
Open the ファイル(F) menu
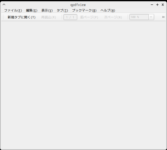coord(13,10)
